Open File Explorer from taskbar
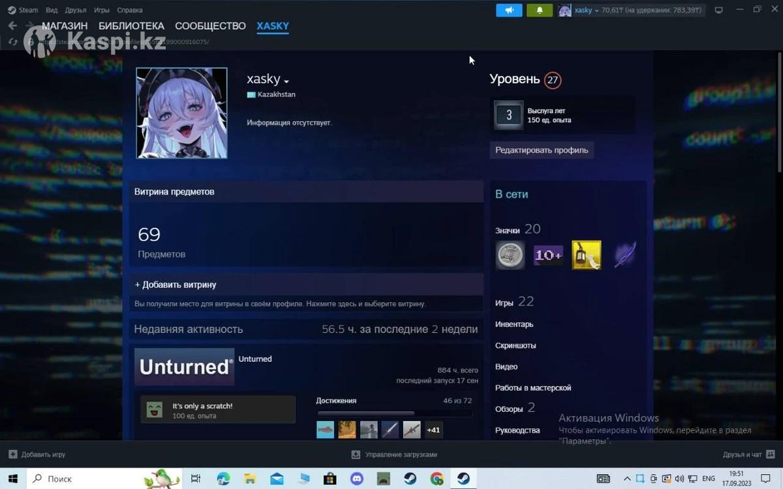The image size is (783, 489). (250, 479)
